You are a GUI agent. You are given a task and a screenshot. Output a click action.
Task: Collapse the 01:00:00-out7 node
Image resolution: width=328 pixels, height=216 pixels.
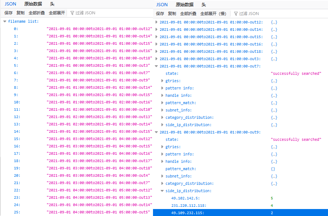click(x=157, y=66)
